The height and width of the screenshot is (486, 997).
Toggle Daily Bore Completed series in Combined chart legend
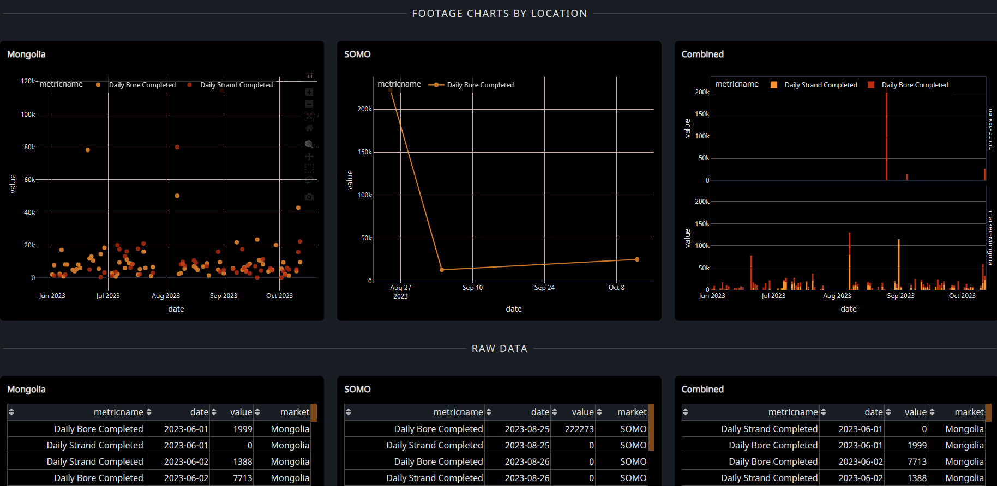point(908,85)
